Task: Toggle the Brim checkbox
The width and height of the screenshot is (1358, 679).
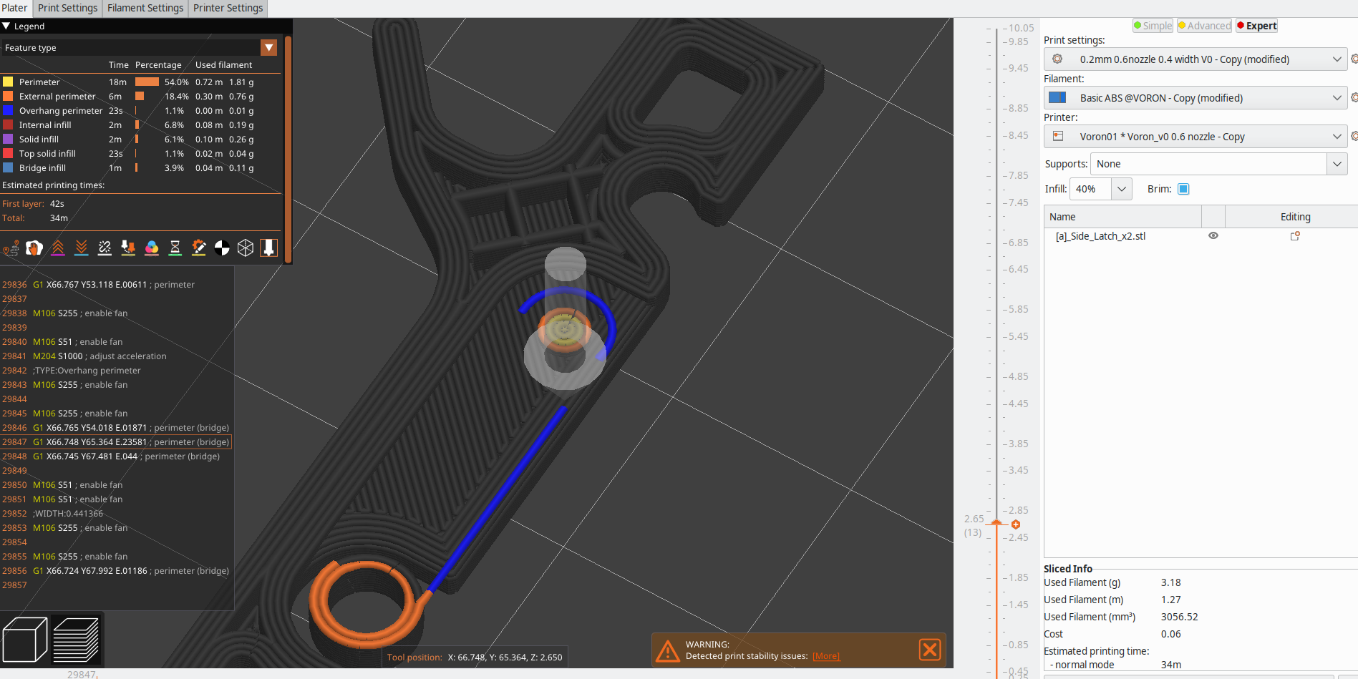Action: (x=1183, y=189)
